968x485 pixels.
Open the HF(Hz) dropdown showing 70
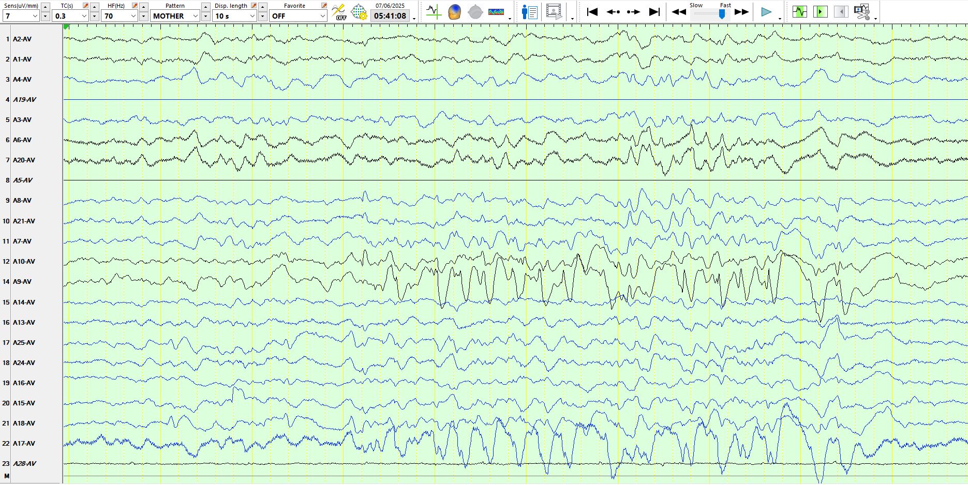point(120,16)
